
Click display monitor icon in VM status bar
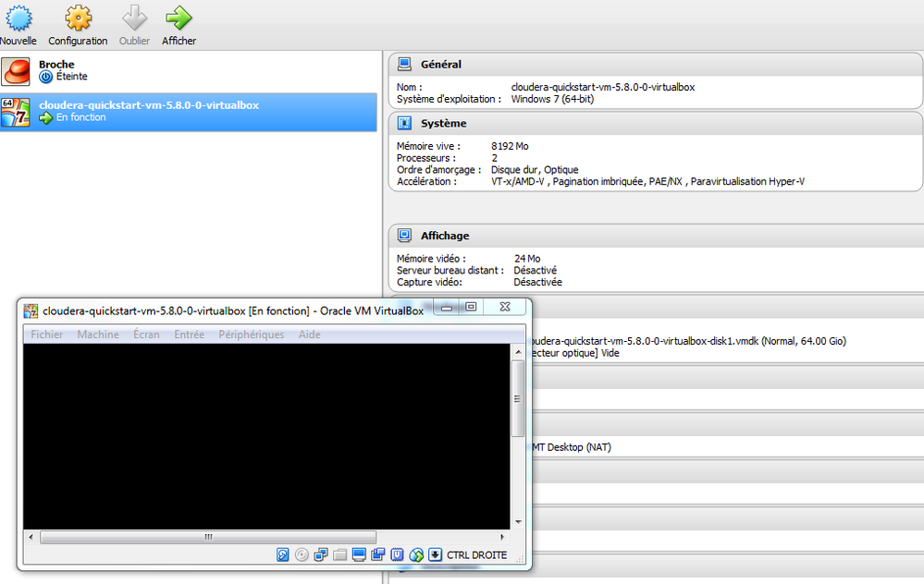point(359,554)
